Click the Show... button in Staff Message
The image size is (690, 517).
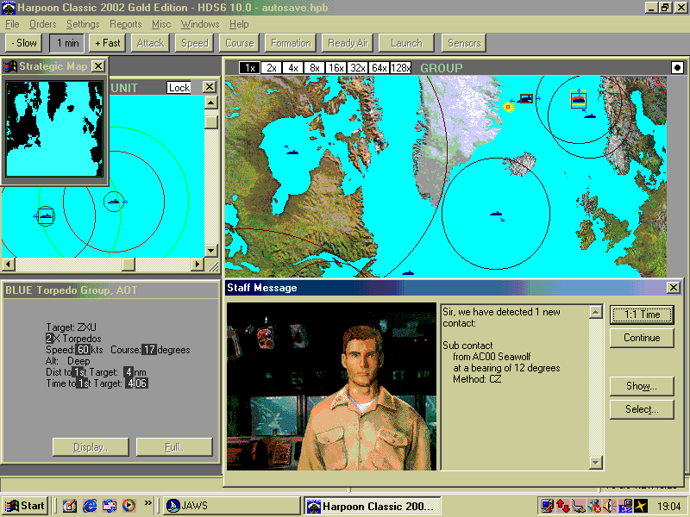[642, 386]
